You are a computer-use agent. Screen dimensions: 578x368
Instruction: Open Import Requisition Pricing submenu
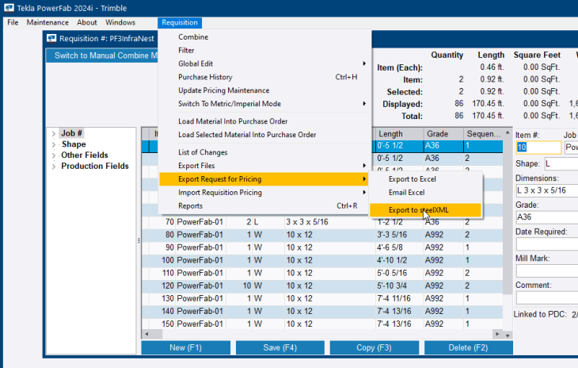pos(264,192)
